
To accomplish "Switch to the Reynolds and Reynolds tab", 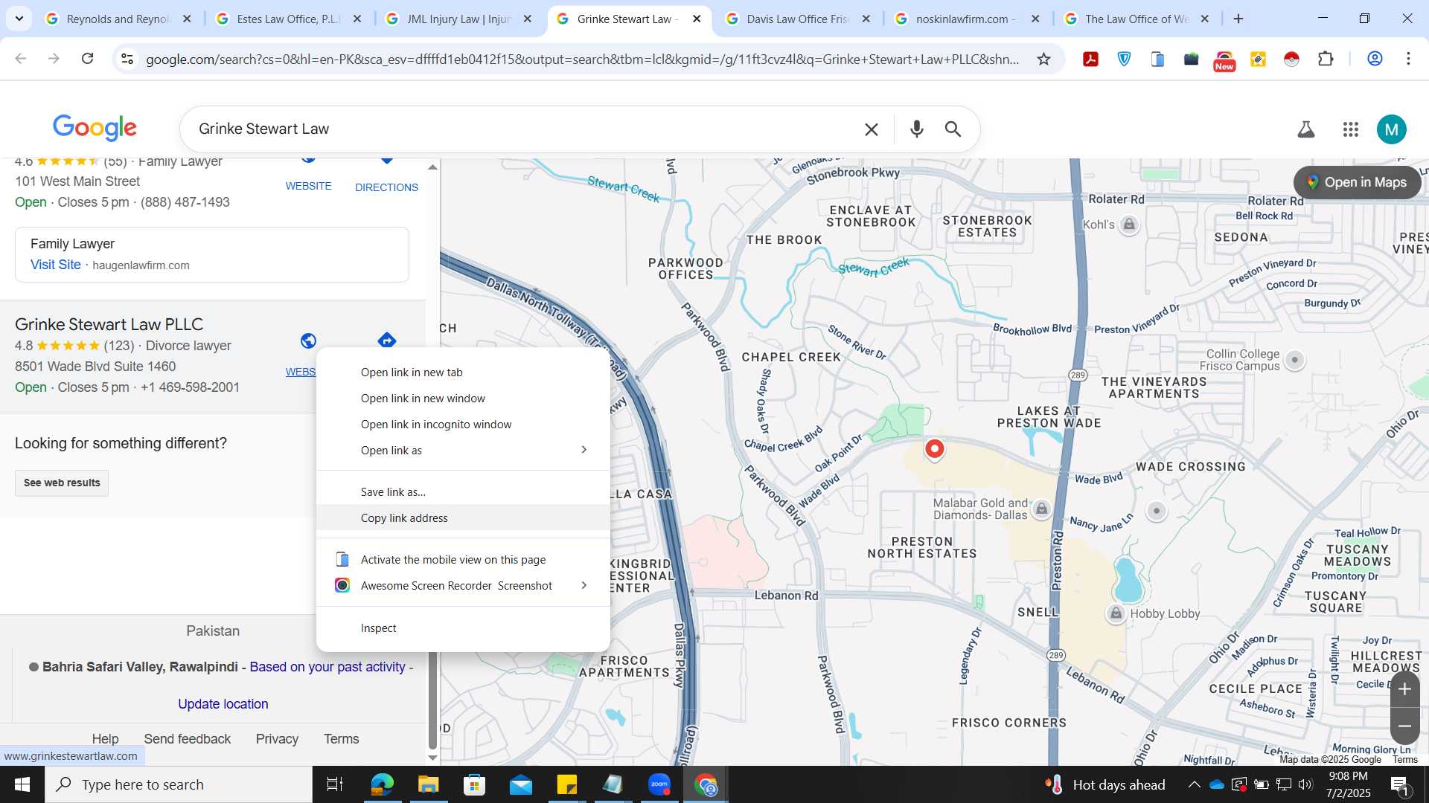I will 118,19.
